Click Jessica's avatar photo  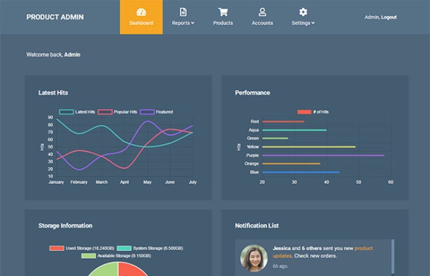[x=254, y=258]
